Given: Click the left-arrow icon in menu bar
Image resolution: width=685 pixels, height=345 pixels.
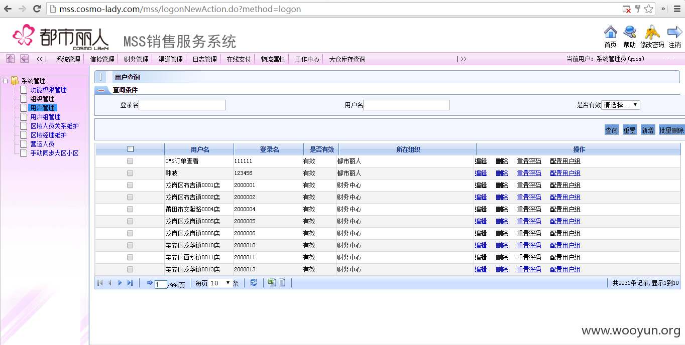Looking at the screenshot, I should click(24, 59).
